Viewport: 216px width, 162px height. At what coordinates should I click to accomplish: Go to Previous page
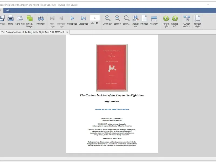click(61, 21)
